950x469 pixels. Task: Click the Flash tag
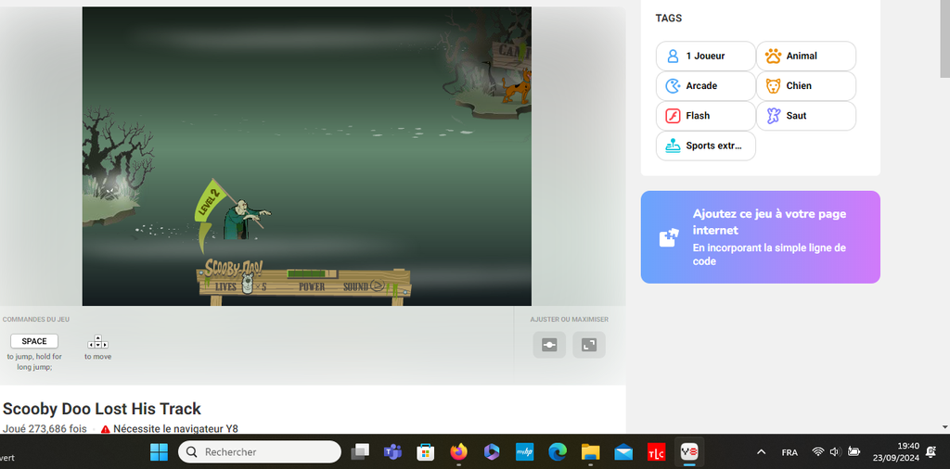pos(705,116)
